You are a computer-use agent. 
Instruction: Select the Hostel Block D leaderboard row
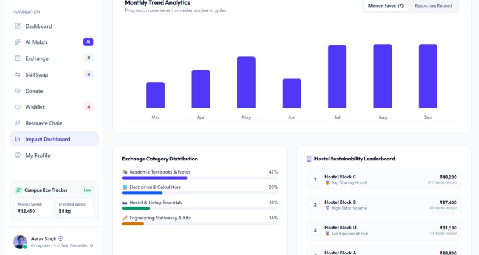coord(384,231)
